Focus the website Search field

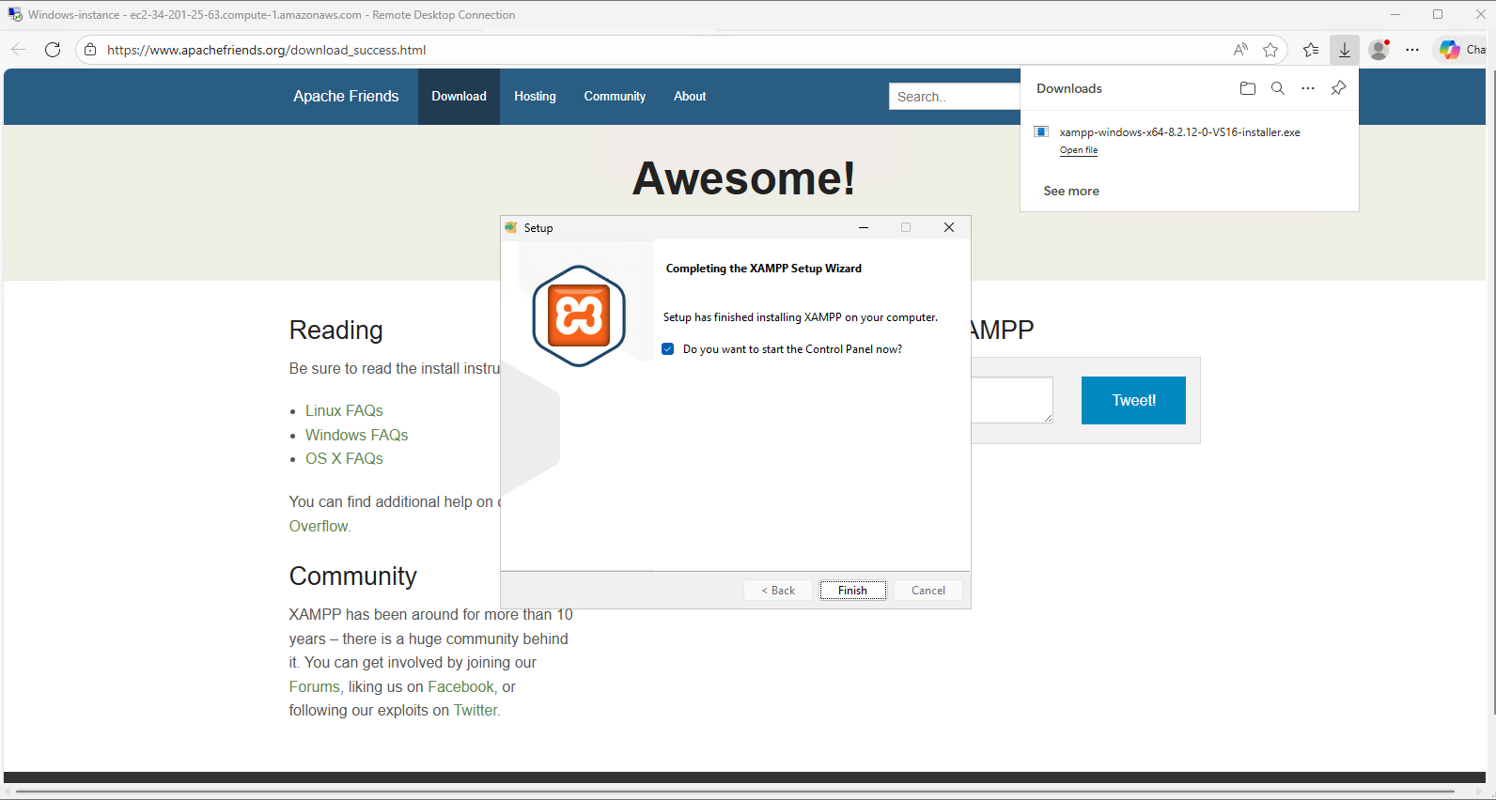click(x=954, y=97)
